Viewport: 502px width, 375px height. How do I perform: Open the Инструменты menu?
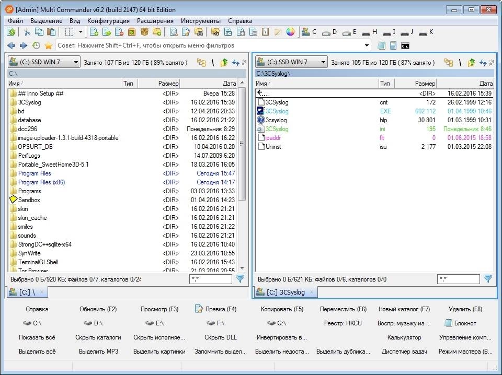(201, 21)
